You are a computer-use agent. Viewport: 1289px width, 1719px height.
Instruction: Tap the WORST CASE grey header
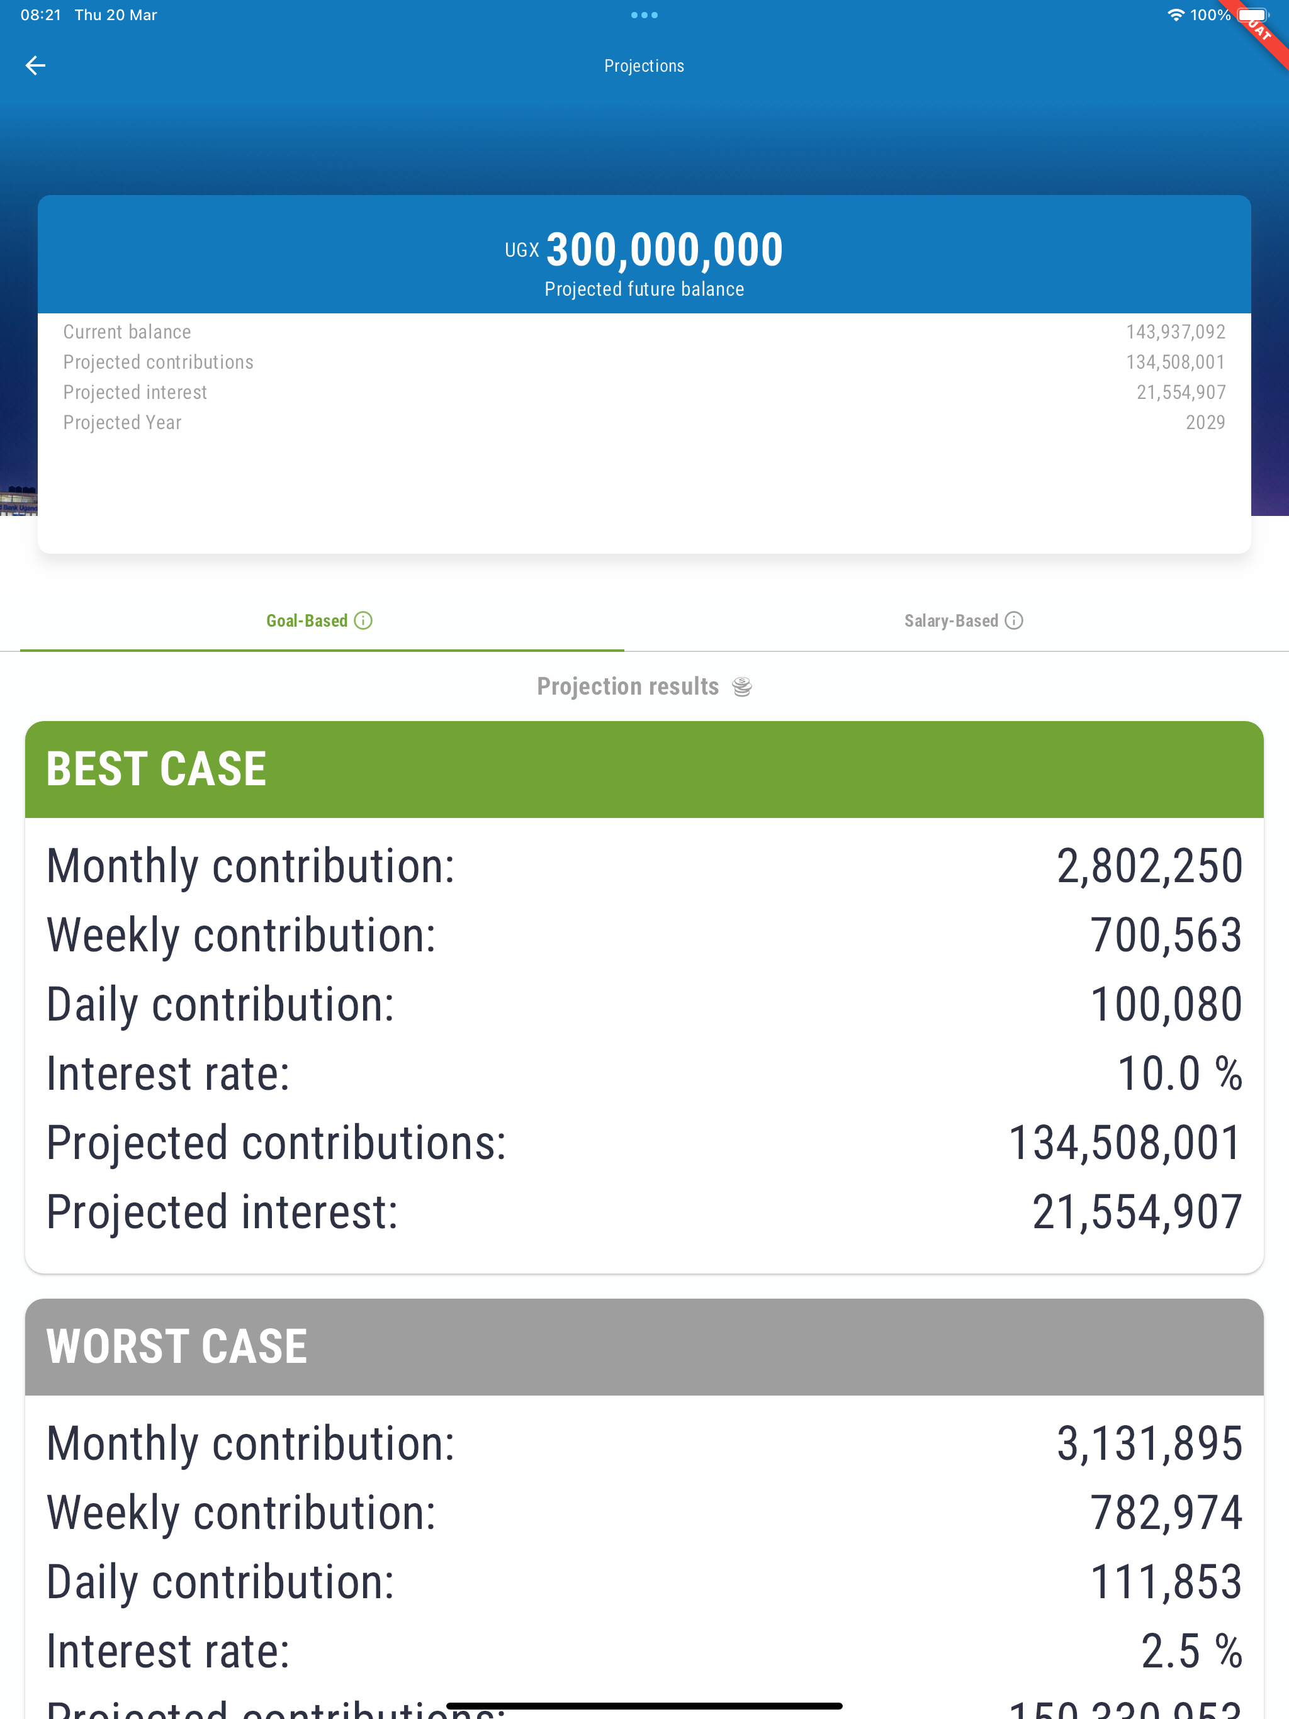[x=644, y=1347]
